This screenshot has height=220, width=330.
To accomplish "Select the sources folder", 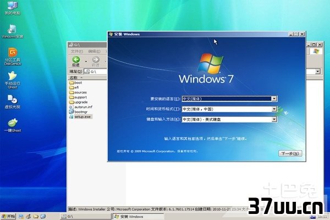I will [x=78, y=92].
